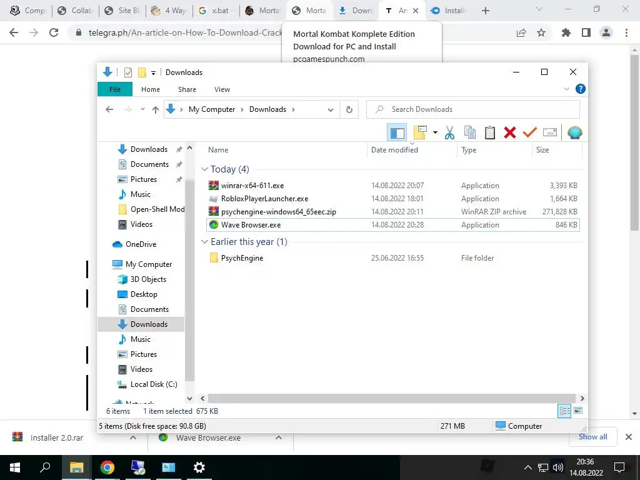640x480 pixels.
Task: Open Open-Shell Mod folder in sidebar
Action: (x=157, y=209)
